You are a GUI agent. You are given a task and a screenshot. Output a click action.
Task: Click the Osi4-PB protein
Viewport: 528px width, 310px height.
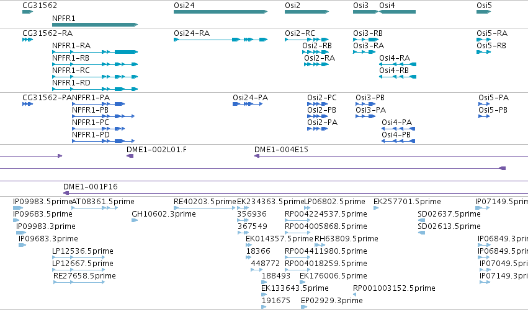398,141
